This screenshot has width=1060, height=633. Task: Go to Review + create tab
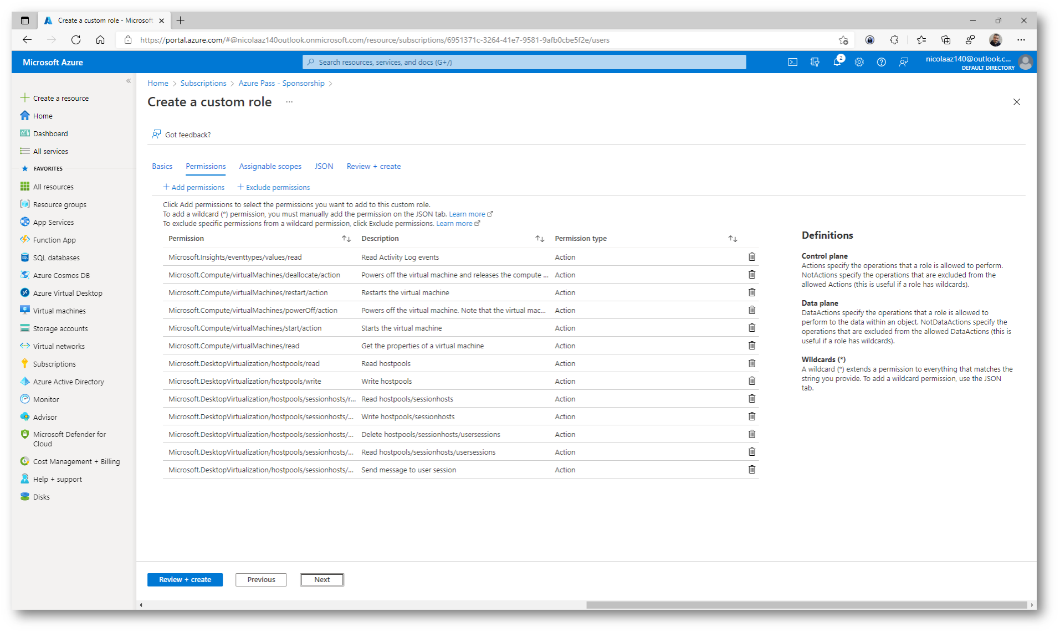pos(373,166)
